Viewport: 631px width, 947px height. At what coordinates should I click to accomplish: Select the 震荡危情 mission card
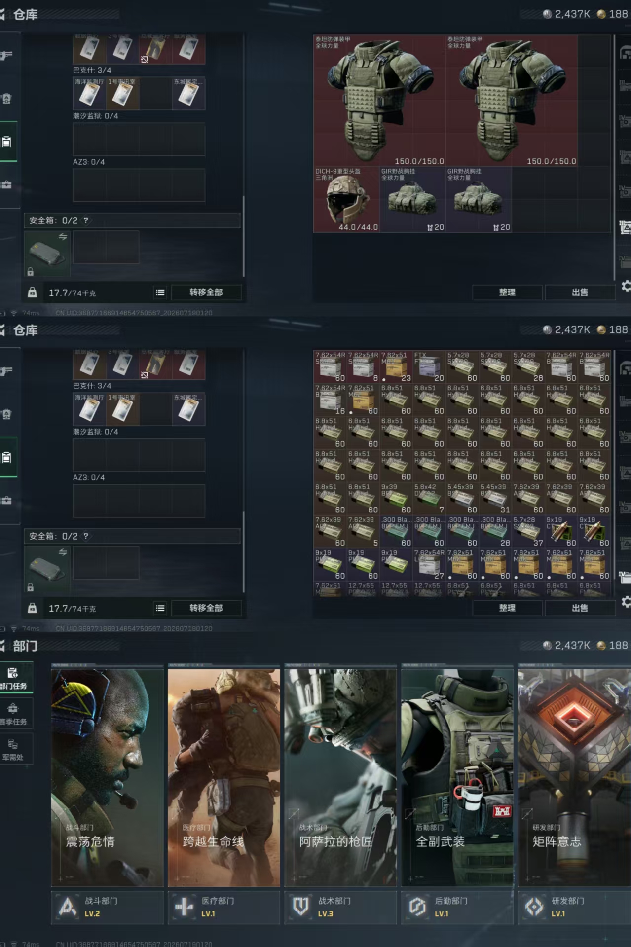[107, 777]
